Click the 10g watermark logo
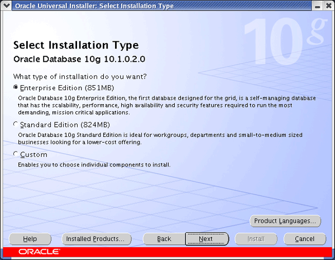Viewport: 335px width, 260px height. click(x=284, y=39)
